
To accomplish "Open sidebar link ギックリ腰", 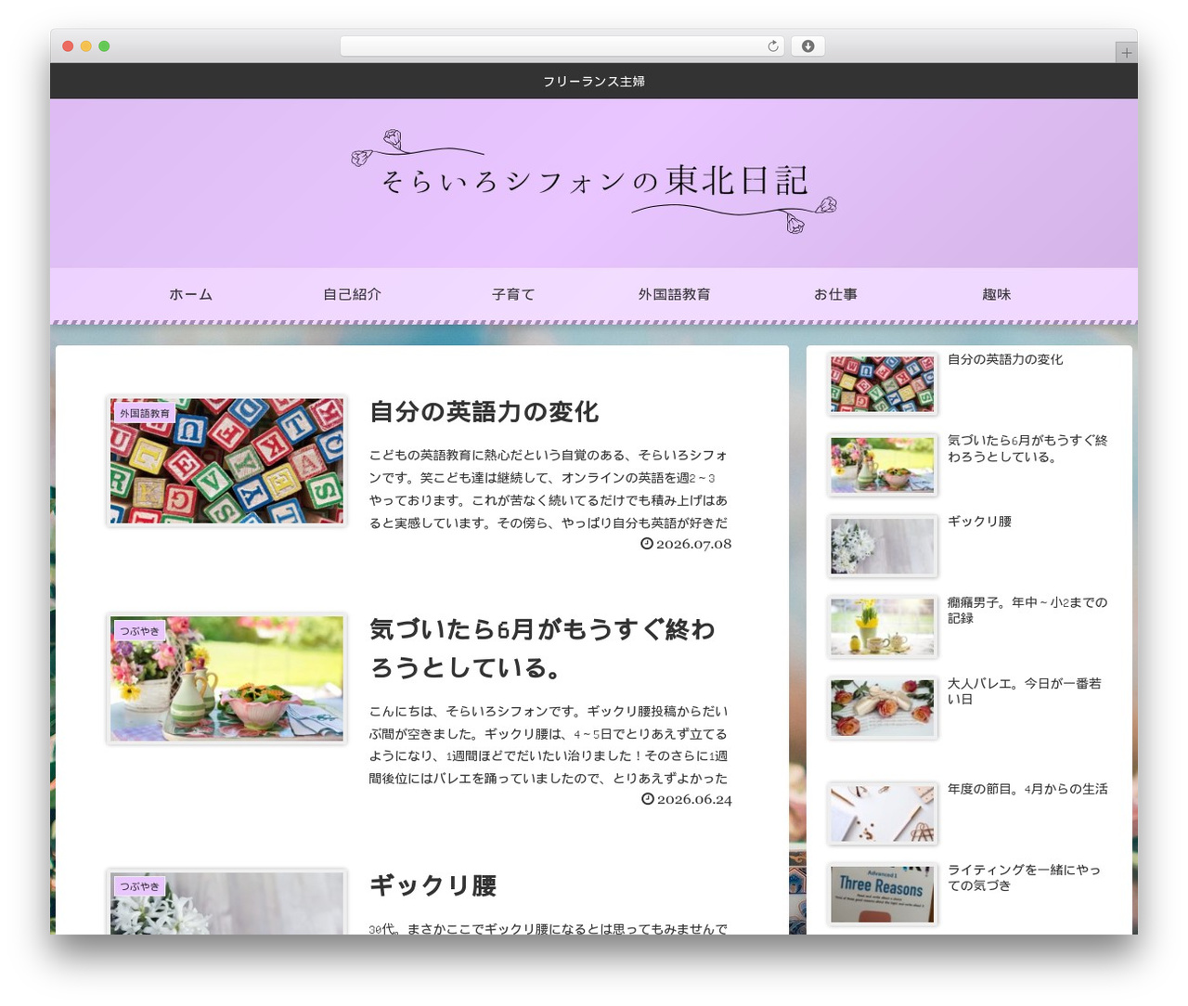I will point(979,522).
